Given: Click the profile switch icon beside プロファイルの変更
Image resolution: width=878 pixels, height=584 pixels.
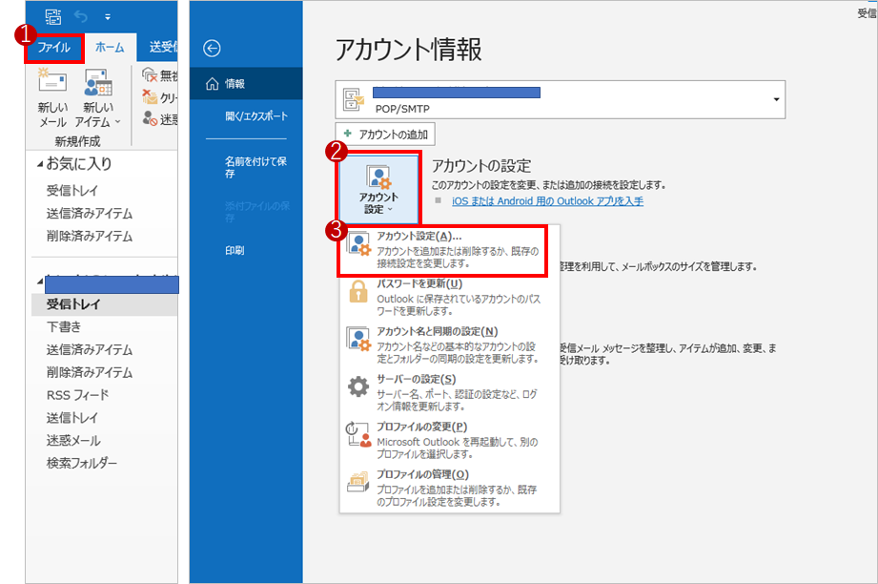Looking at the screenshot, I should (x=358, y=434).
